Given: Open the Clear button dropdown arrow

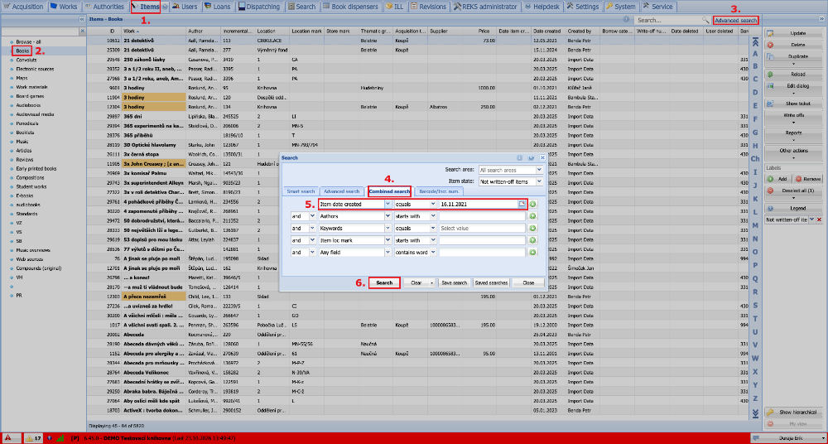Looking at the screenshot, I should click(x=432, y=282).
